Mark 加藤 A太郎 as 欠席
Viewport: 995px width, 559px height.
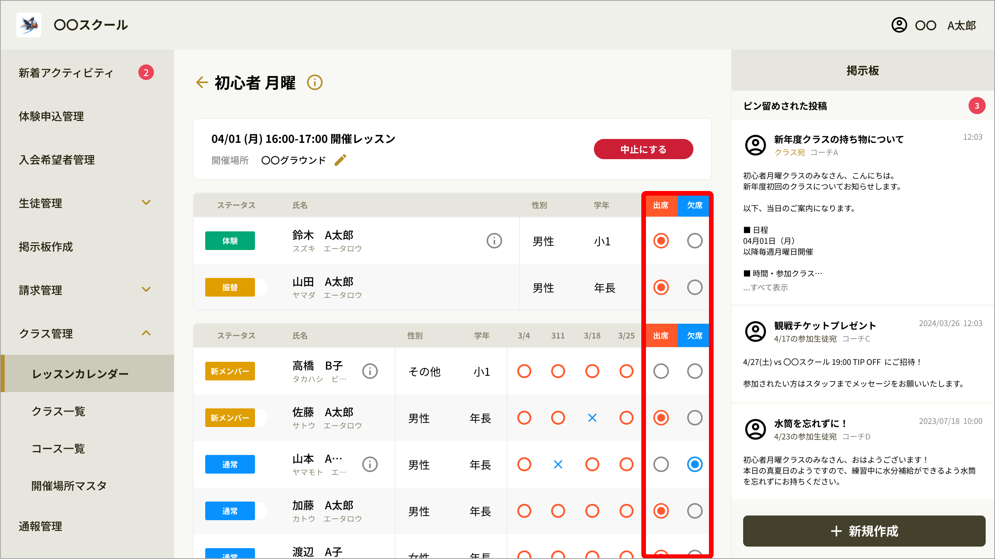click(695, 511)
